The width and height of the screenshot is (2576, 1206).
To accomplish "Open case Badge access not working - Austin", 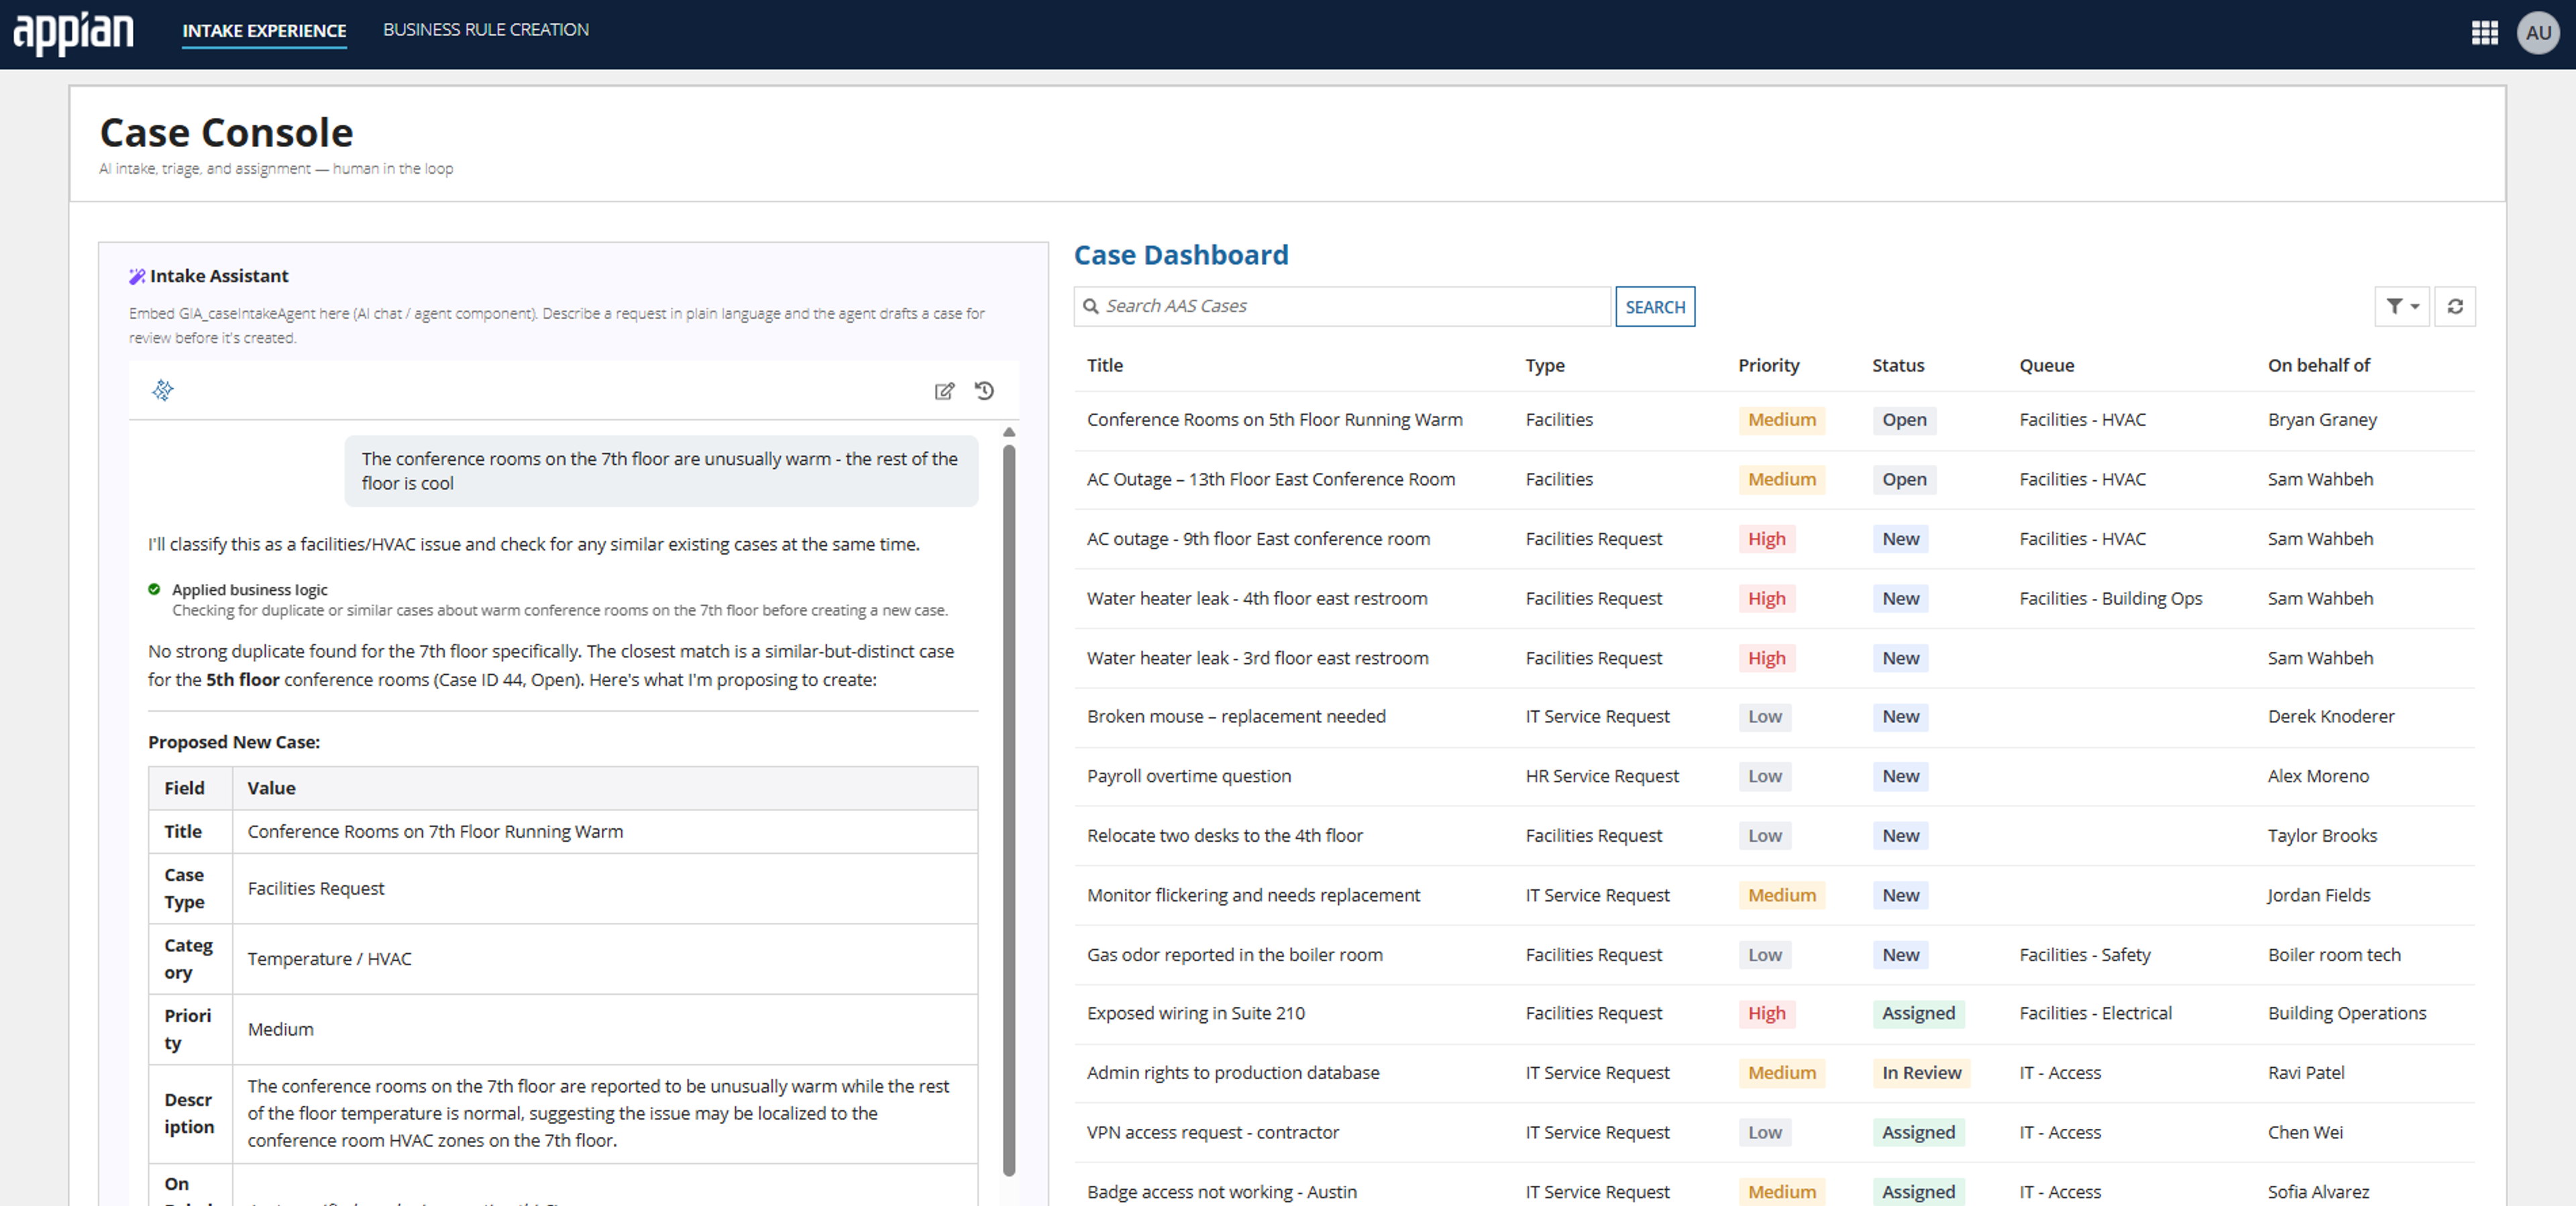I will (x=1222, y=1192).
